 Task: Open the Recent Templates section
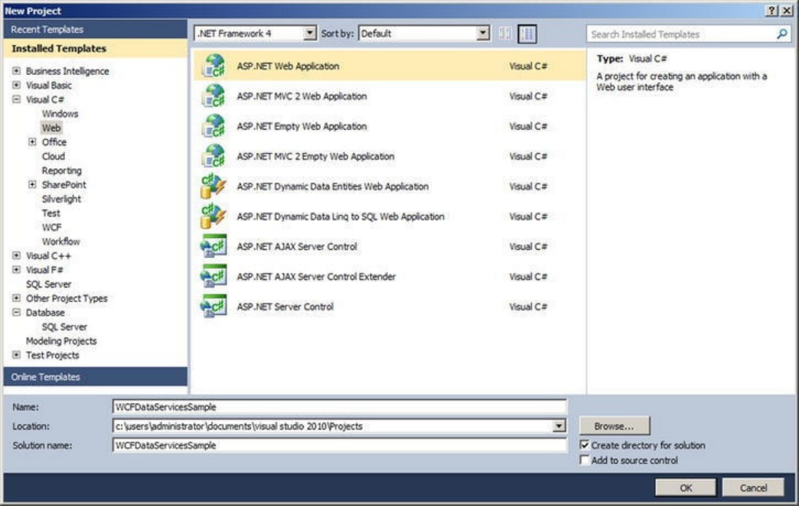(96, 30)
